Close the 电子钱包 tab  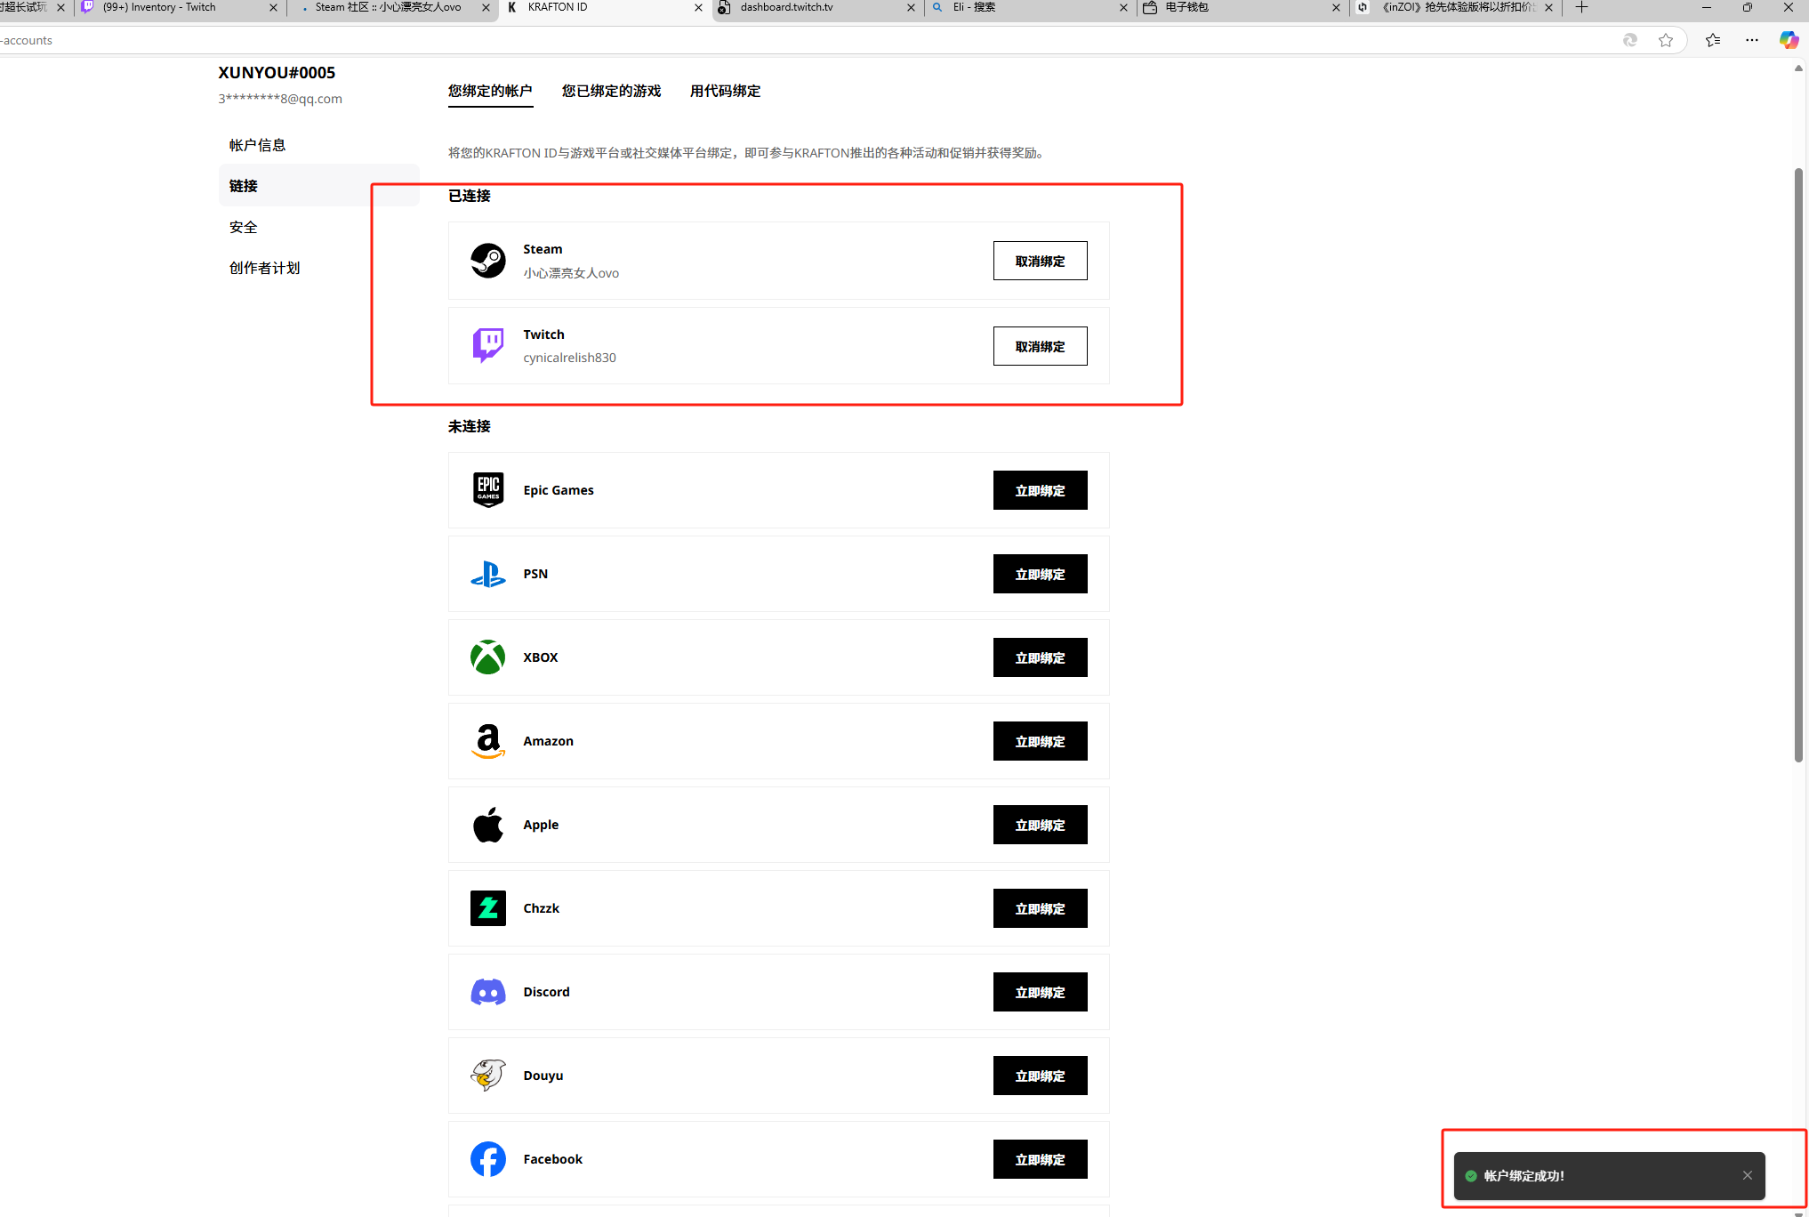click(x=1336, y=7)
